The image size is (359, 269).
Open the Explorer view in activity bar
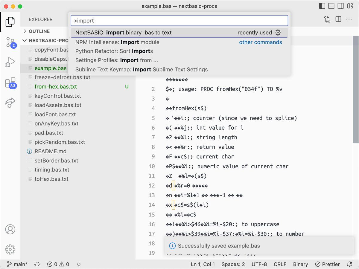coord(10,22)
